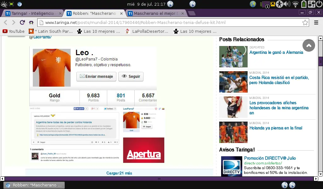The height and width of the screenshot is (189, 323).
Task: Open the Wi-Fi network indicator
Action: pyautogui.click(x=295, y=4)
